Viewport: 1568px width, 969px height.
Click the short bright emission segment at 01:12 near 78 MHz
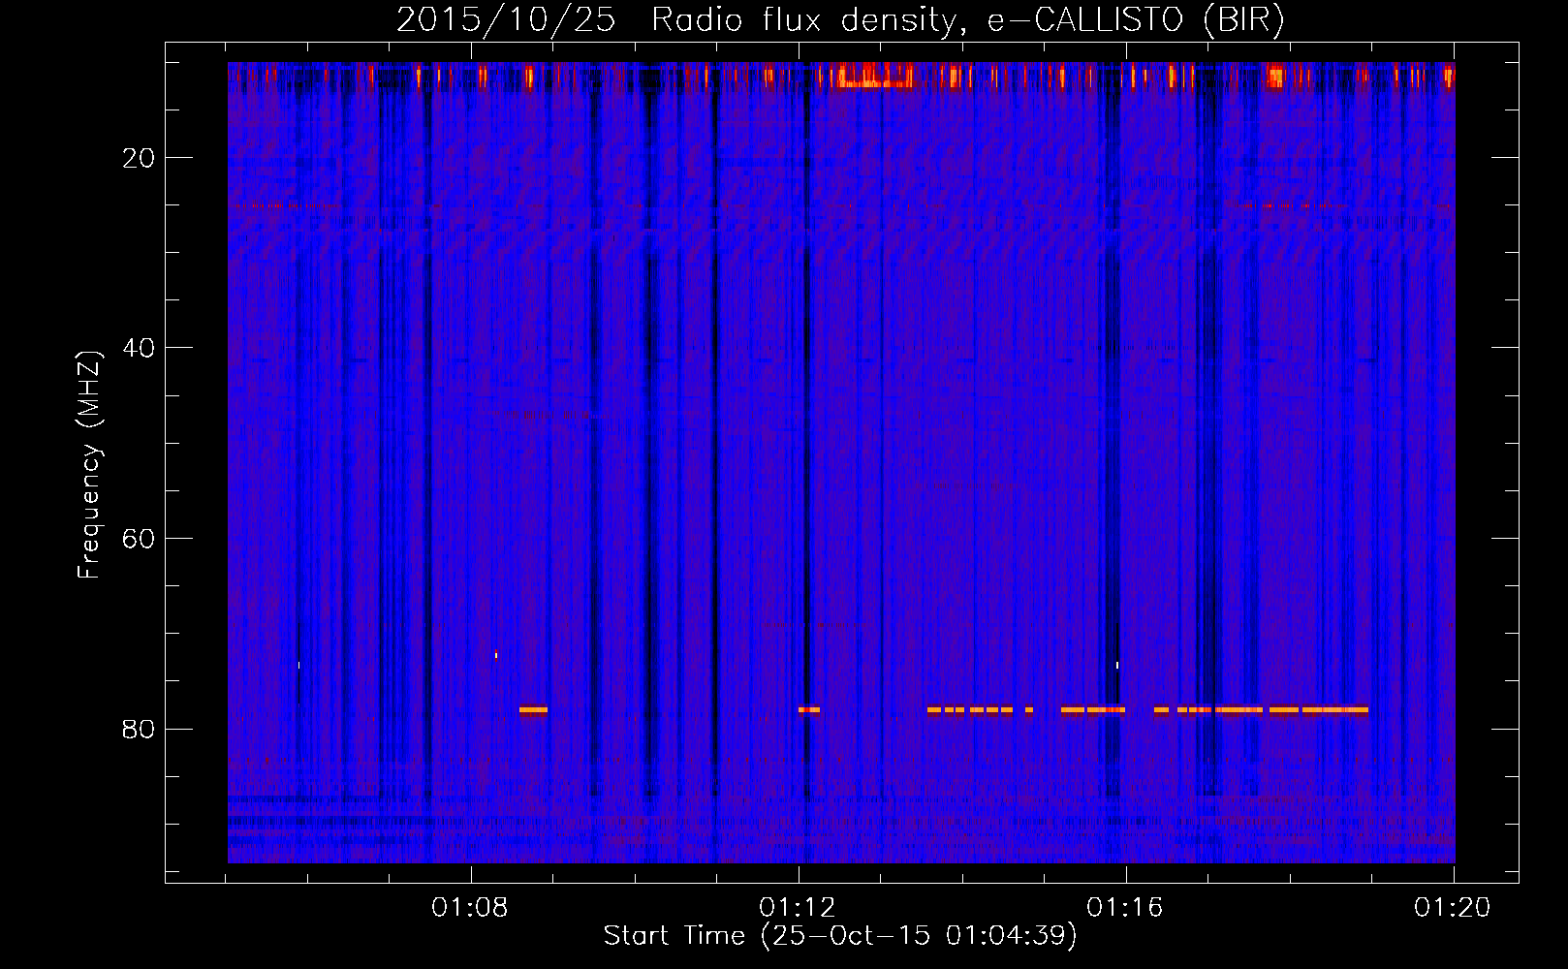(809, 710)
